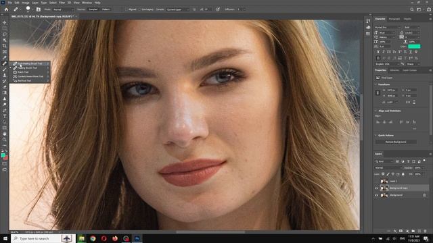This screenshot has height=243, width=433.
Task: Hide the Background copy layer
Action: (376, 188)
